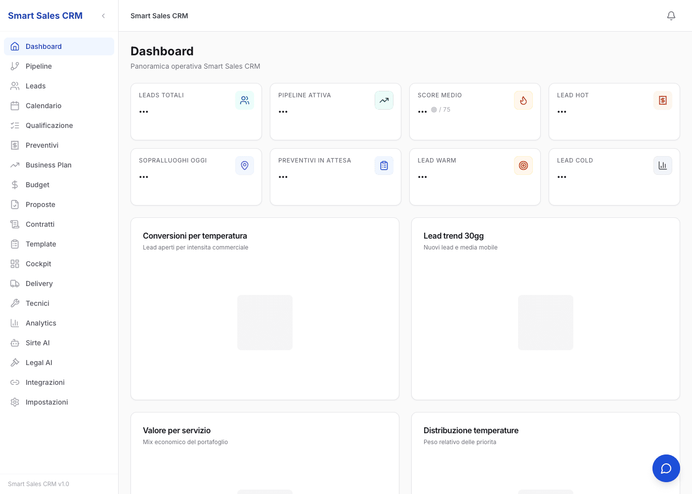Click the Pipeline branch icon
The width and height of the screenshot is (692, 494).
tap(15, 66)
